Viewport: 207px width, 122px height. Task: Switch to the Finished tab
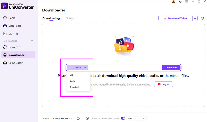click(70, 18)
